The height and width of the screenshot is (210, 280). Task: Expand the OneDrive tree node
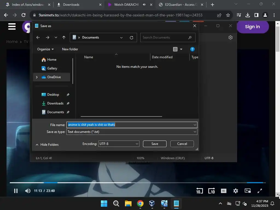click(x=37, y=77)
